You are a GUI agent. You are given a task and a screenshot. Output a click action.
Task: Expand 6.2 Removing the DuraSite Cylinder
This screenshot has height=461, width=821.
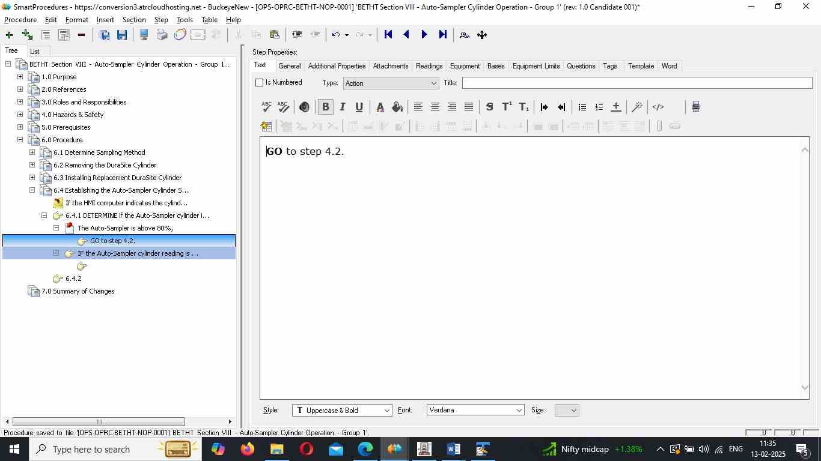[x=32, y=165]
